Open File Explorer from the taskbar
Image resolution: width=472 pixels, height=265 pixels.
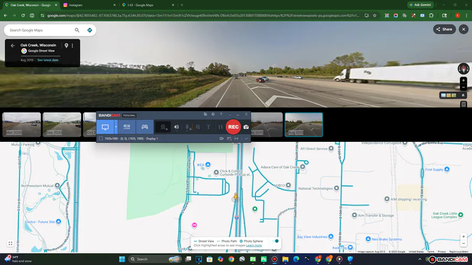point(285,259)
